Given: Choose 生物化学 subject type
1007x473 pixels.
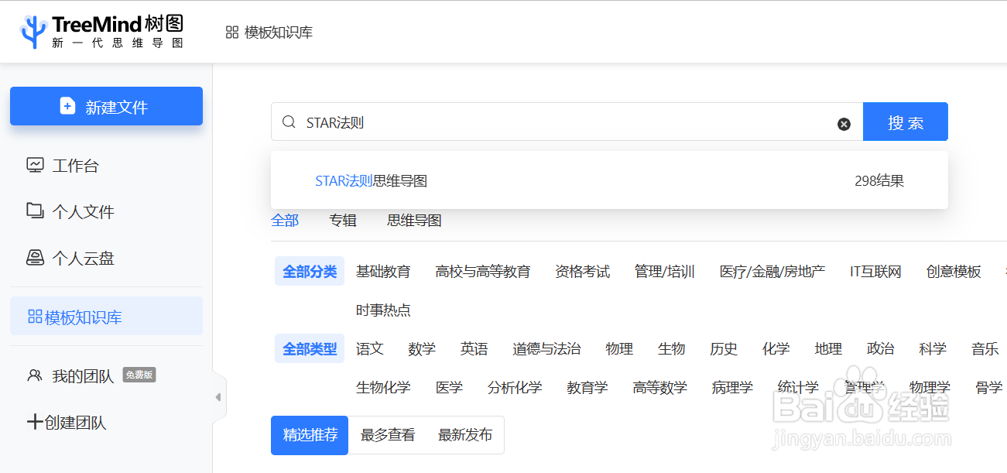Looking at the screenshot, I should click(x=383, y=388).
